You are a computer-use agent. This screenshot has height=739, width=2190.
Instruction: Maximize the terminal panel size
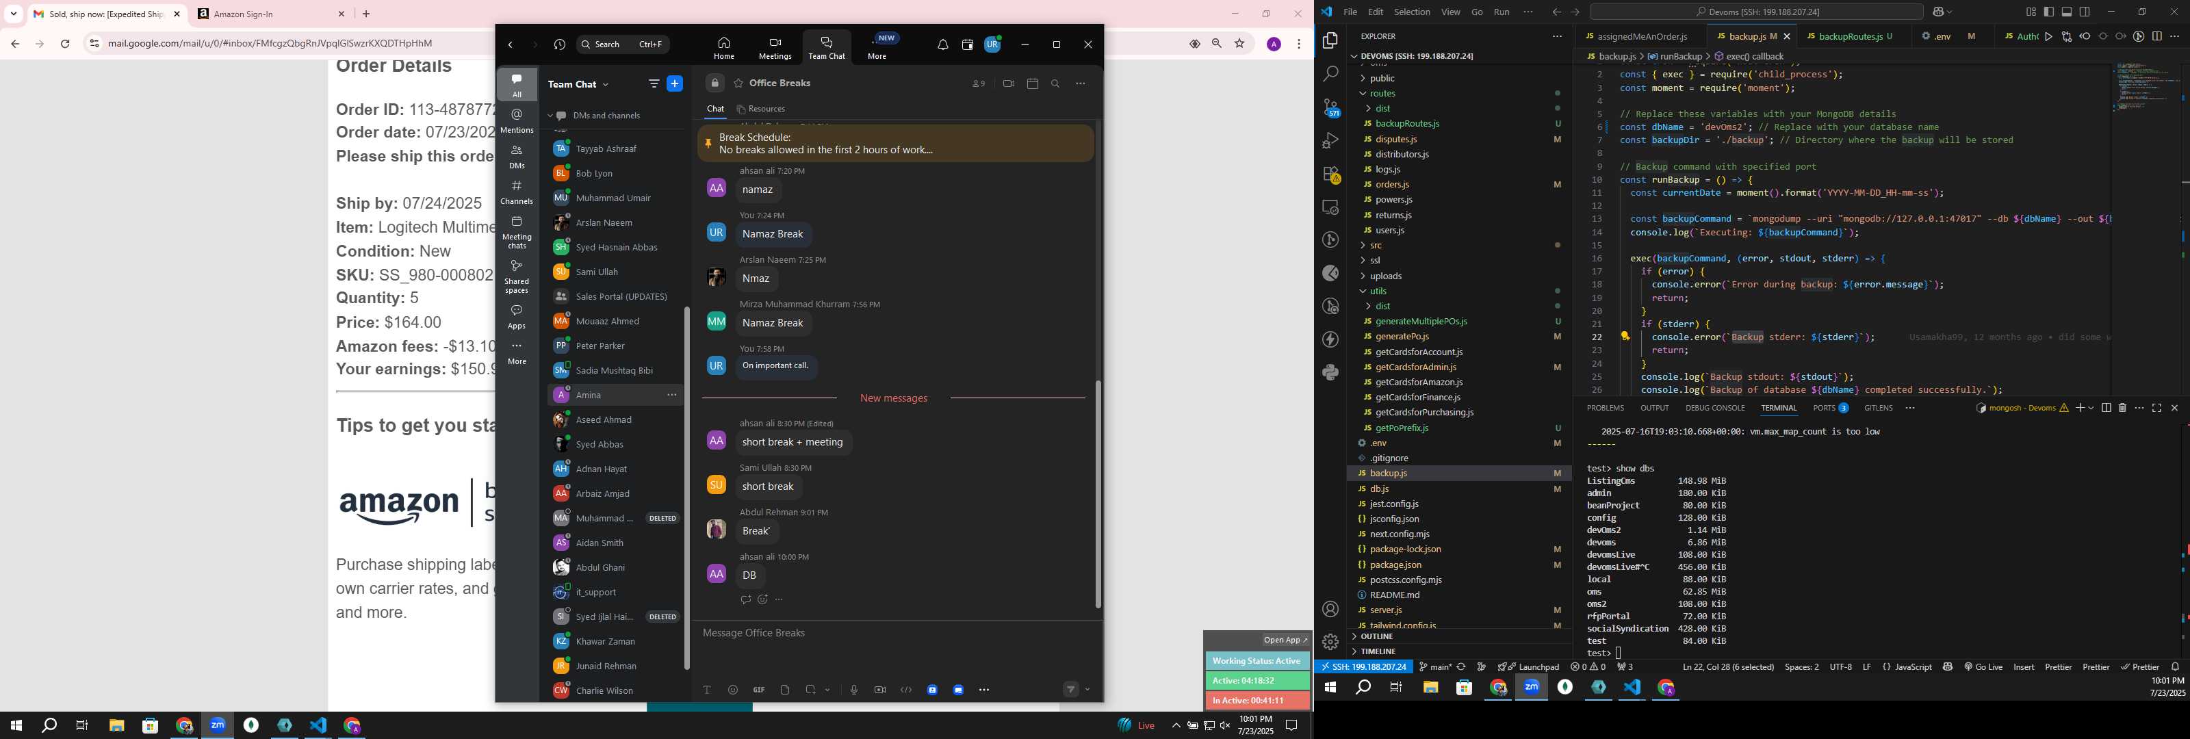[2157, 409]
